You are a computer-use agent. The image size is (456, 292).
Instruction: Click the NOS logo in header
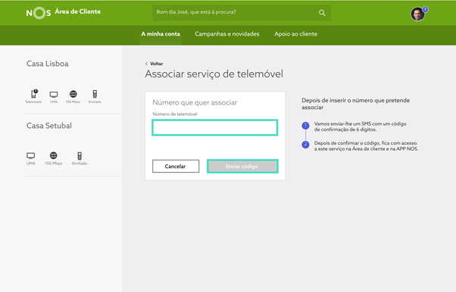click(x=39, y=13)
